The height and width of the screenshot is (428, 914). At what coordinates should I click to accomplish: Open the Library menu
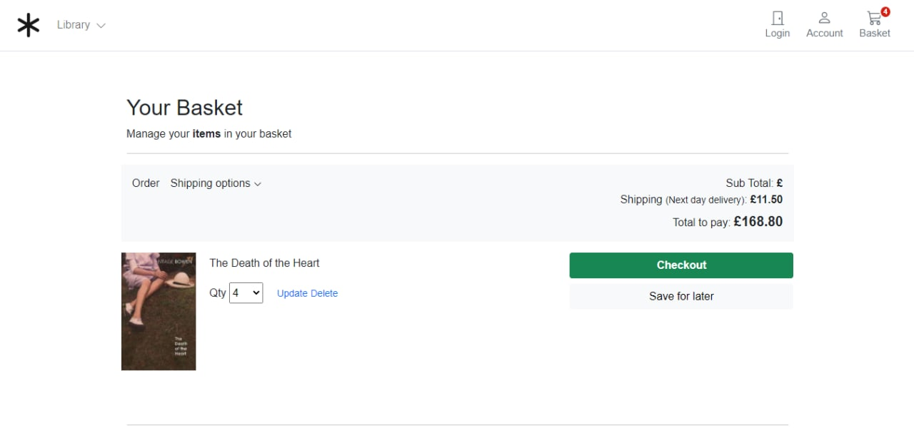coord(74,25)
